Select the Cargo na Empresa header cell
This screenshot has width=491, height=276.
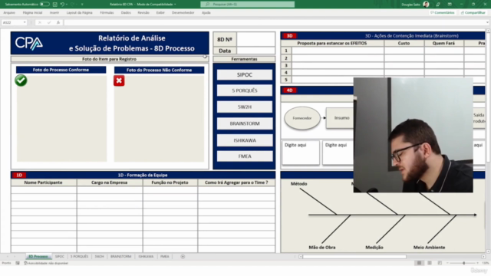(110, 182)
